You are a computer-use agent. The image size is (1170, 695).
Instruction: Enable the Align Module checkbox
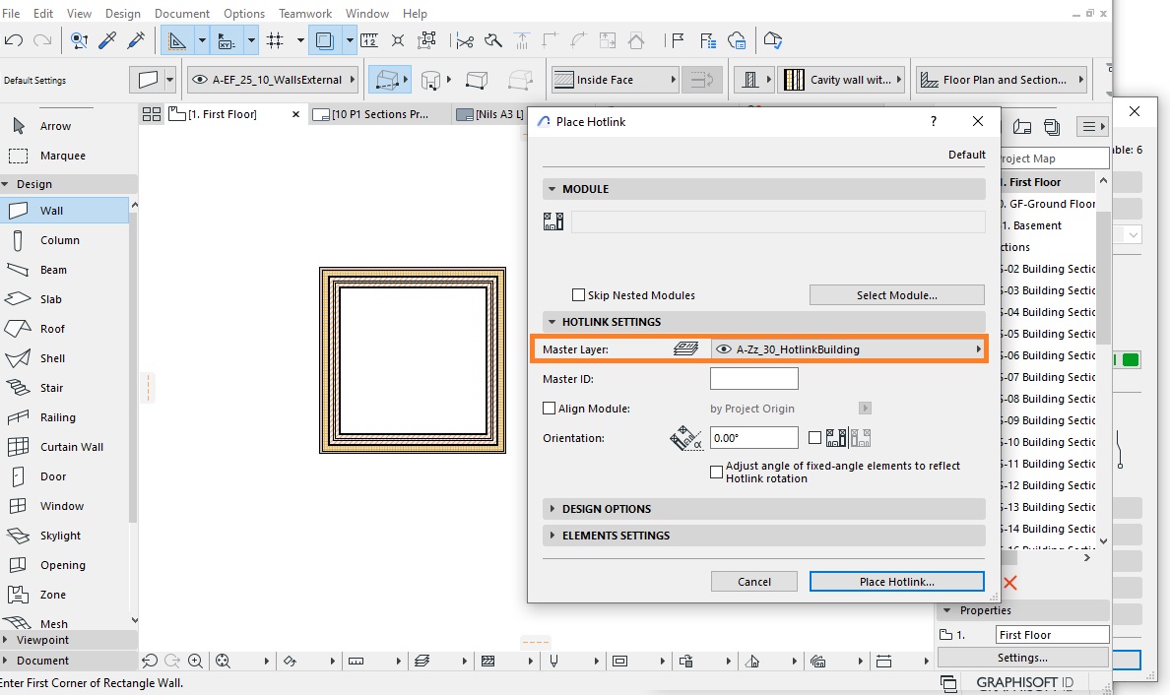pyautogui.click(x=550, y=409)
